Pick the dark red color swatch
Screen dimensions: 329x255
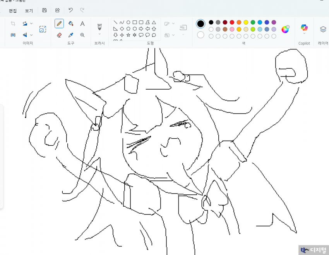225,22
